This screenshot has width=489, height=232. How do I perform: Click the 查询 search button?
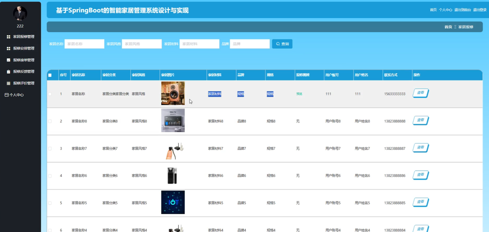point(282,44)
